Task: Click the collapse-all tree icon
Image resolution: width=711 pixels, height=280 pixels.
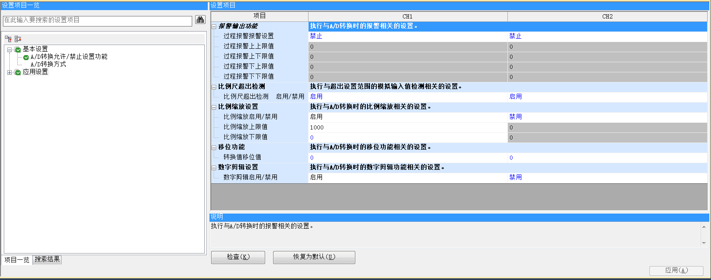Action: (18, 39)
